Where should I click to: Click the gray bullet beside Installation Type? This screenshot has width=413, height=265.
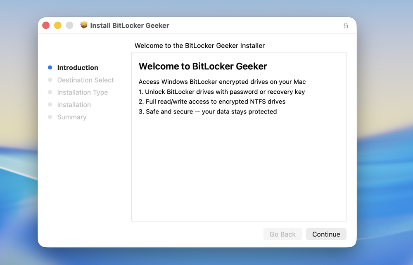point(50,92)
